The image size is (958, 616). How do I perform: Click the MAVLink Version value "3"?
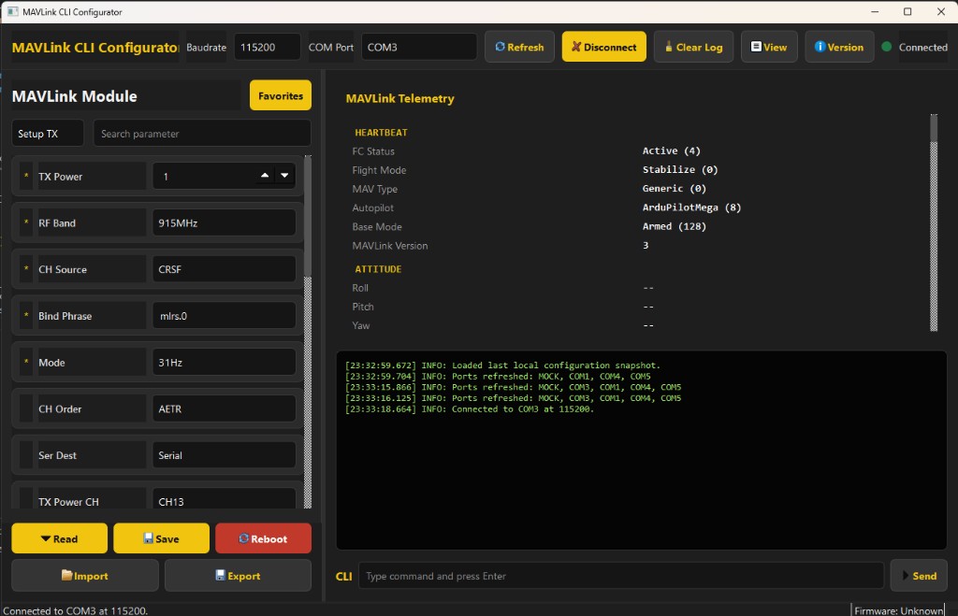pyautogui.click(x=646, y=246)
